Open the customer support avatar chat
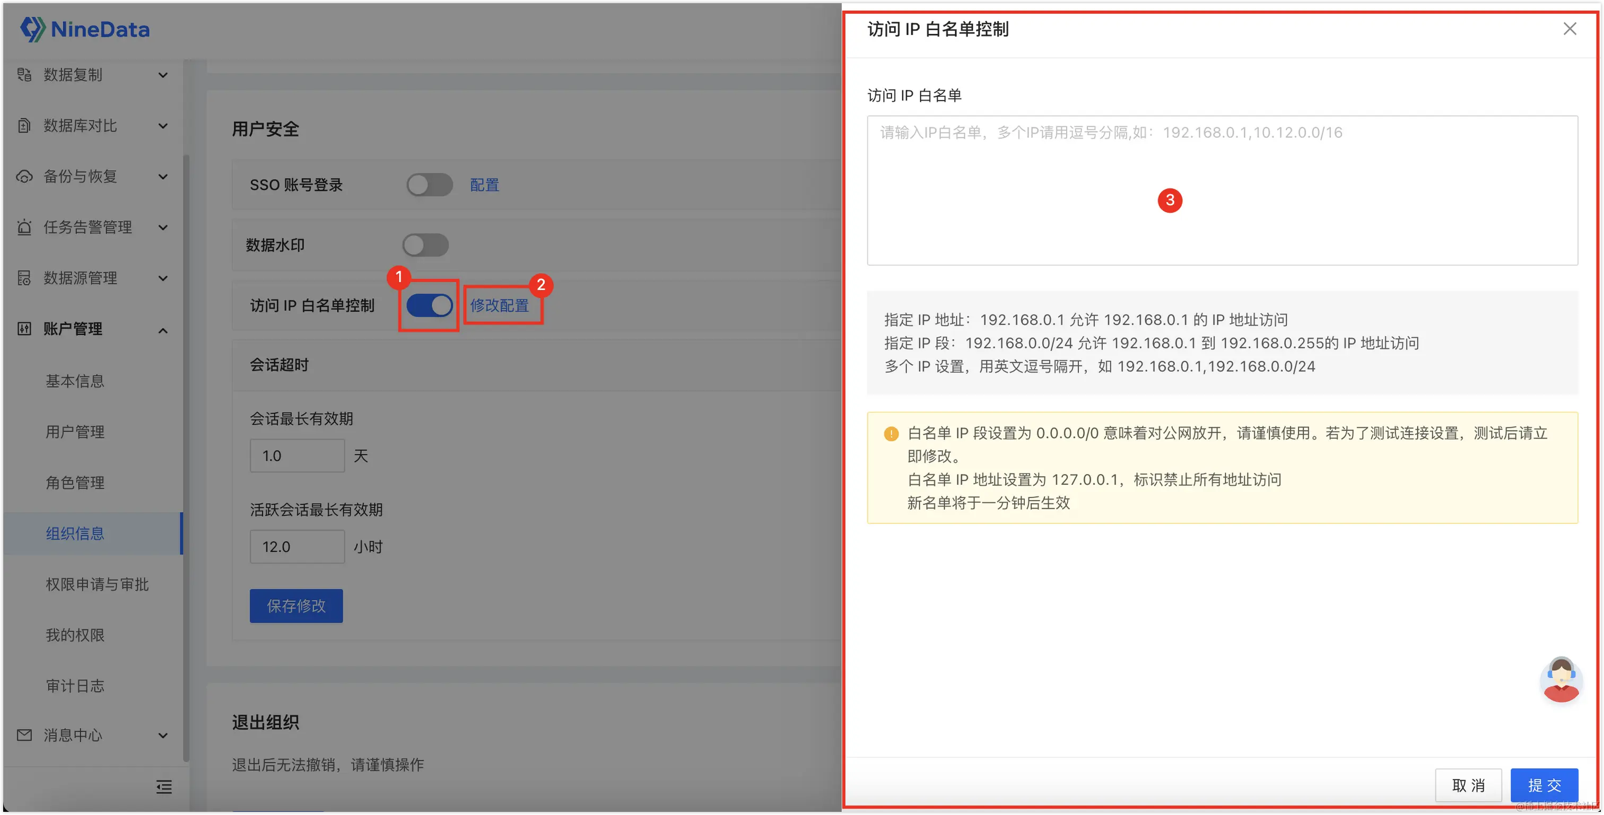The image size is (1604, 815). pos(1561,679)
